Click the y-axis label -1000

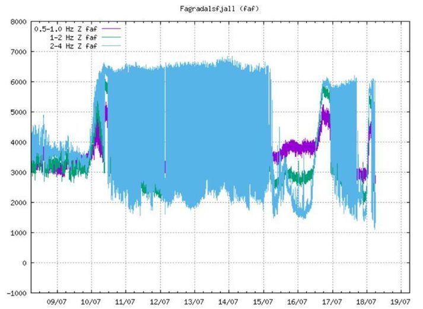coord(17,293)
